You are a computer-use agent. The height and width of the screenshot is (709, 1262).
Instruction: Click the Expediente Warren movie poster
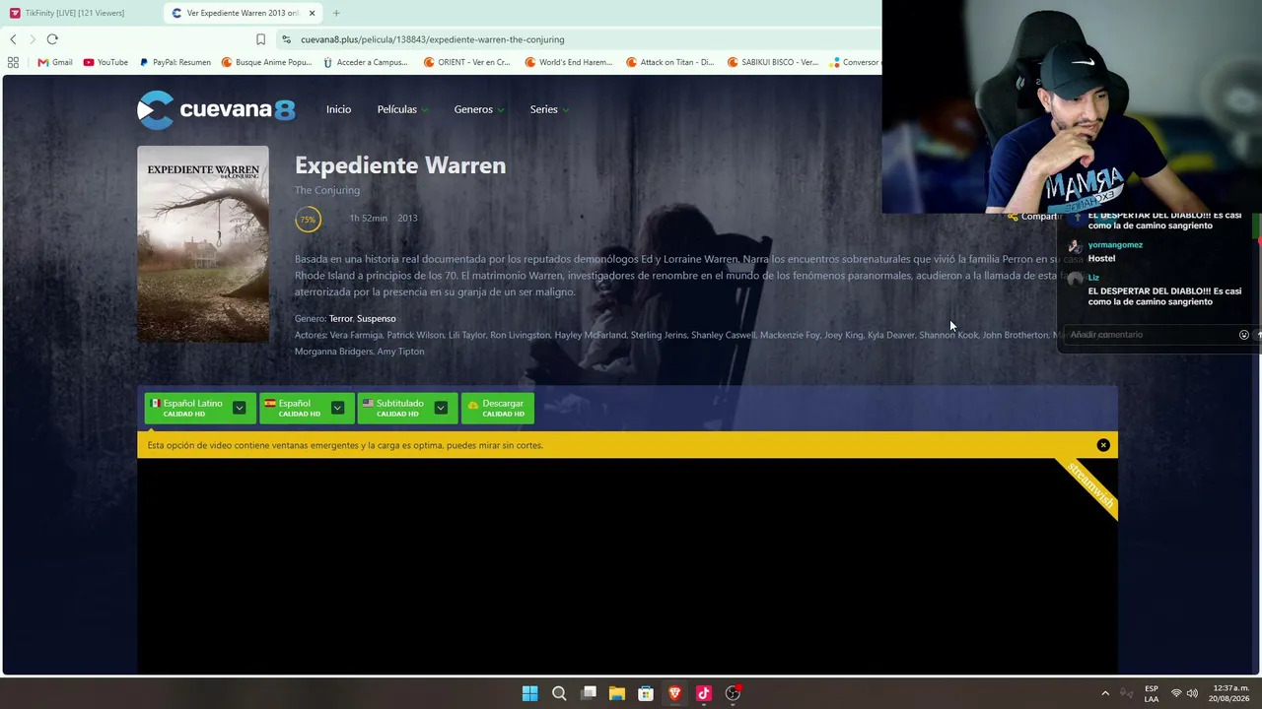[202, 244]
